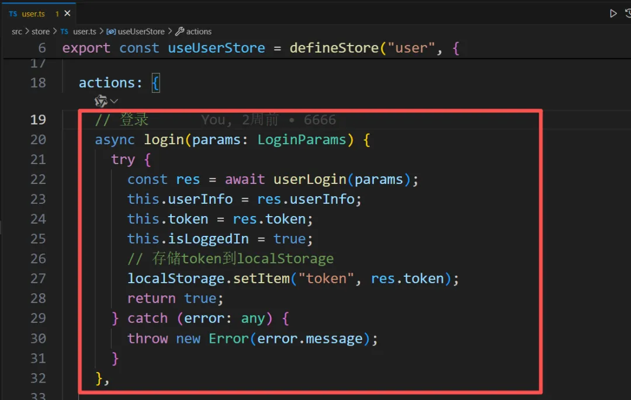The width and height of the screenshot is (631, 400).
Task: Click the Run play icon in the editor title bar
Action: (613, 13)
